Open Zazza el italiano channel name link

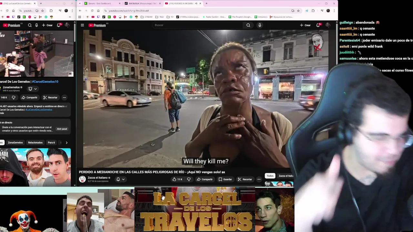pos(97,178)
